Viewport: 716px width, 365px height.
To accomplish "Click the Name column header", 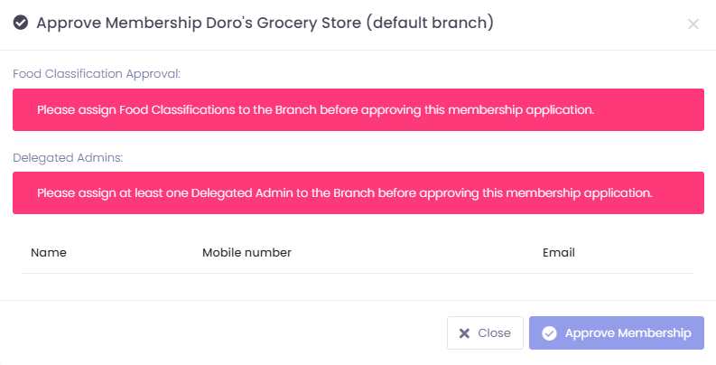I will click(49, 253).
